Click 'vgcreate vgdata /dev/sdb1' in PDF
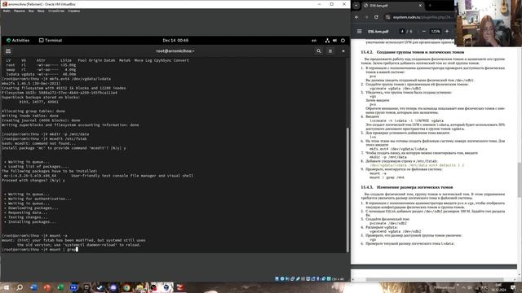Viewport: 522px width, 293px height. pos(395,89)
